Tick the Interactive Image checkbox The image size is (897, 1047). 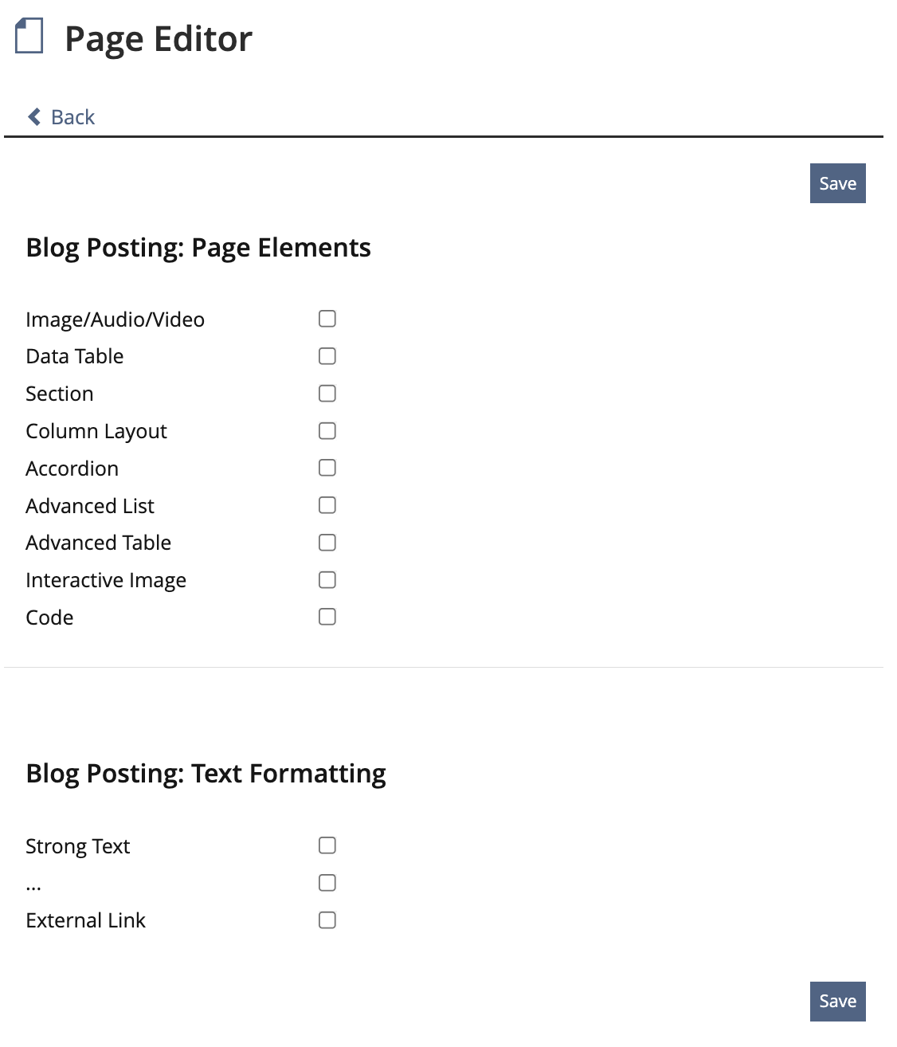327,580
